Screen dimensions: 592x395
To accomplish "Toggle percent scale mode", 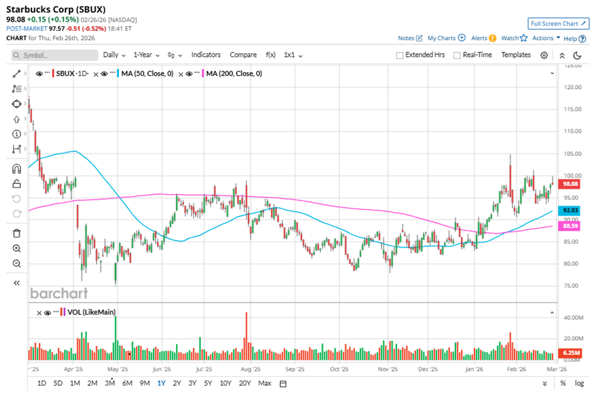I will click(563, 383).
